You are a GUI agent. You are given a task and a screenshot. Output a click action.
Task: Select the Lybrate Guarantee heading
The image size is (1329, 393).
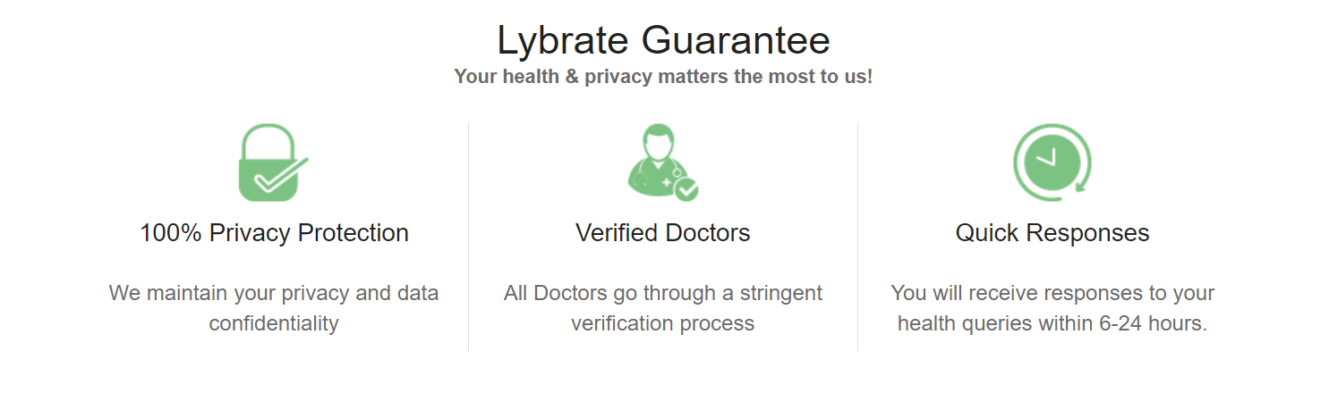[x=663, y=40]
